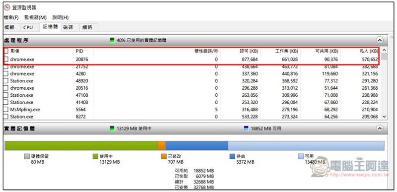Select the orange modified memory legend swatch
397x192 pixels.
pos(164,156)
